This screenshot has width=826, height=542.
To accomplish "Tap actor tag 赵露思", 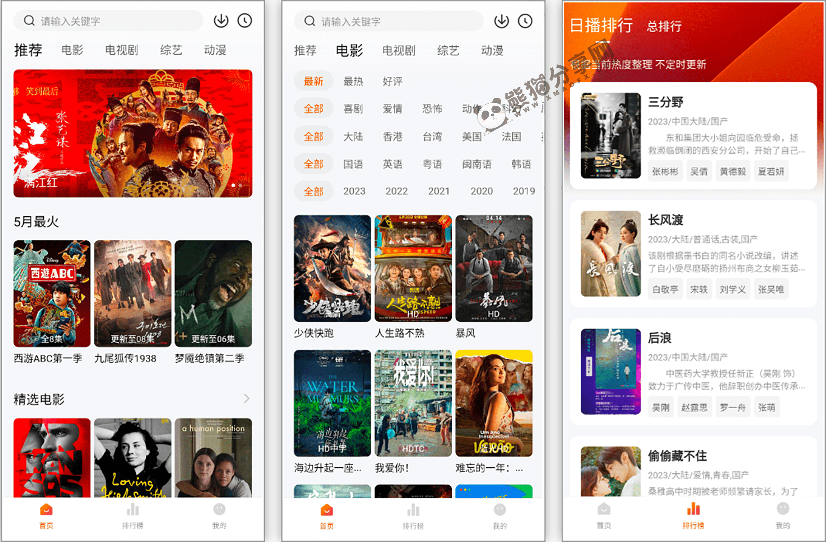I will click(x=694, y=407).
